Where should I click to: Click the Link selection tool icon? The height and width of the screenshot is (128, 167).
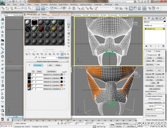[x=3, y=8]
